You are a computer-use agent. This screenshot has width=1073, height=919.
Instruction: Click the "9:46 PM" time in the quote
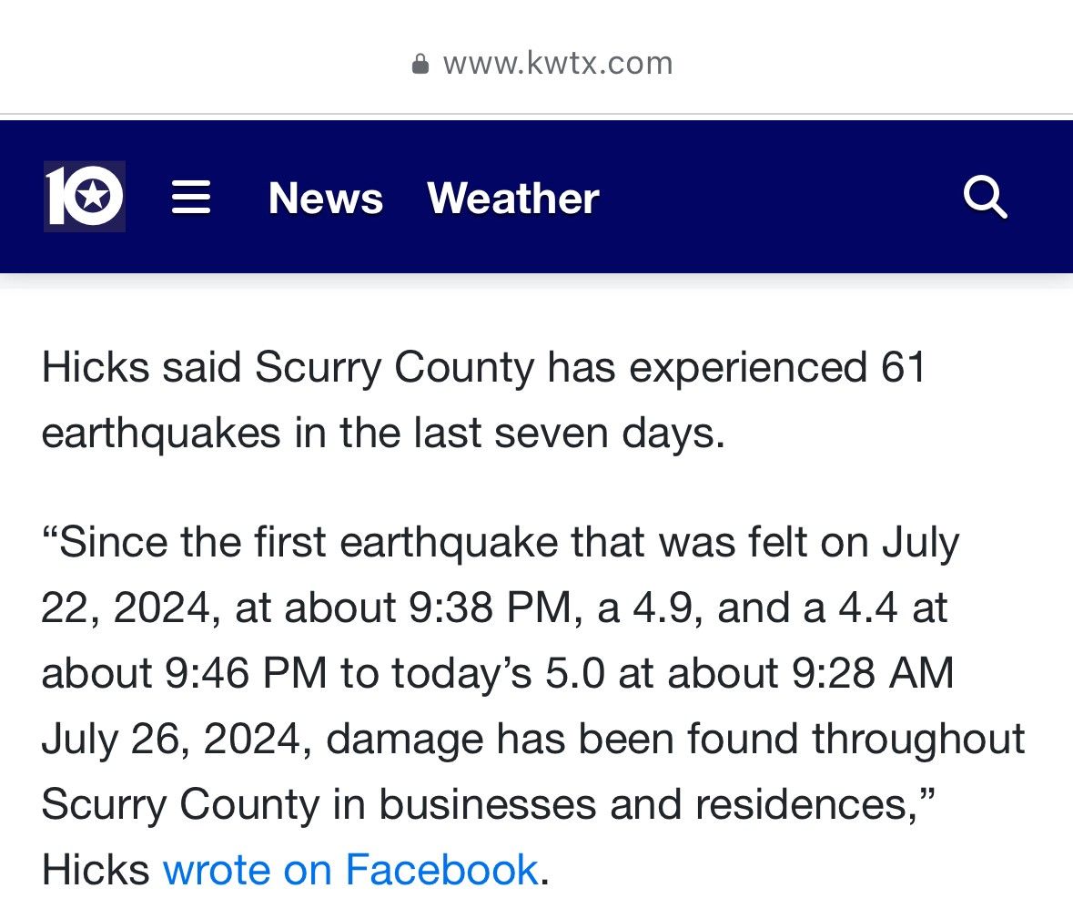click(246, 673)
